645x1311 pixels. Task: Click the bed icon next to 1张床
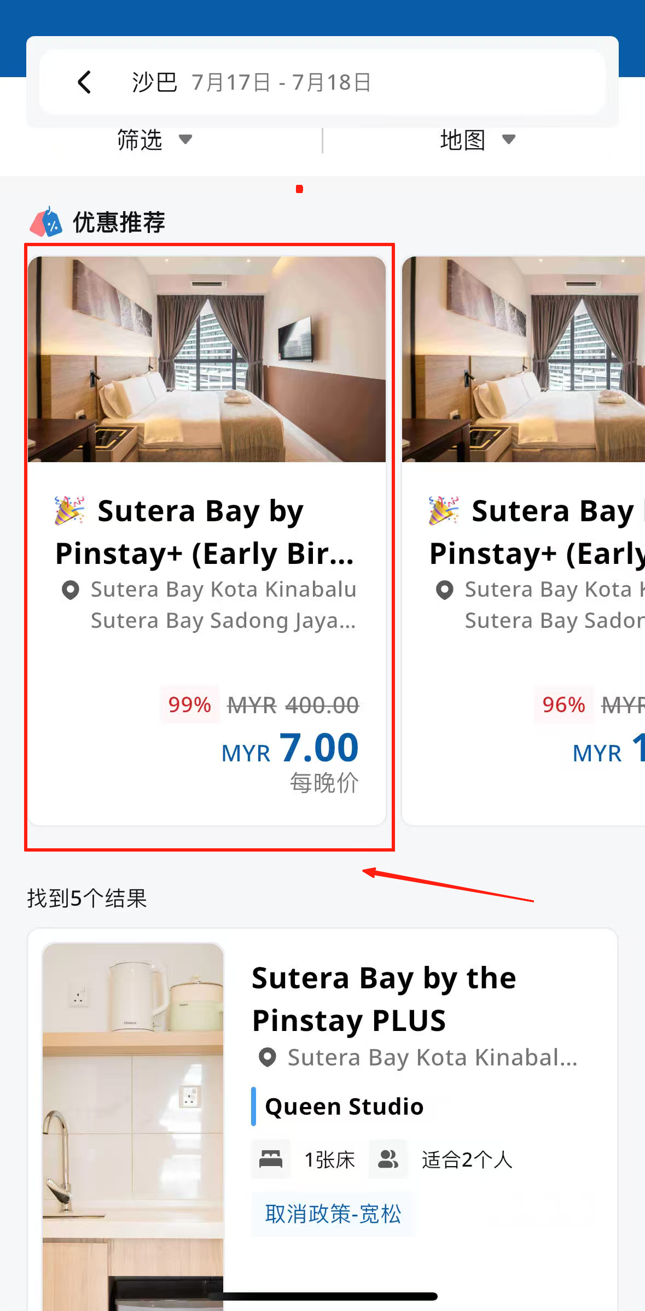point(271,1158)
